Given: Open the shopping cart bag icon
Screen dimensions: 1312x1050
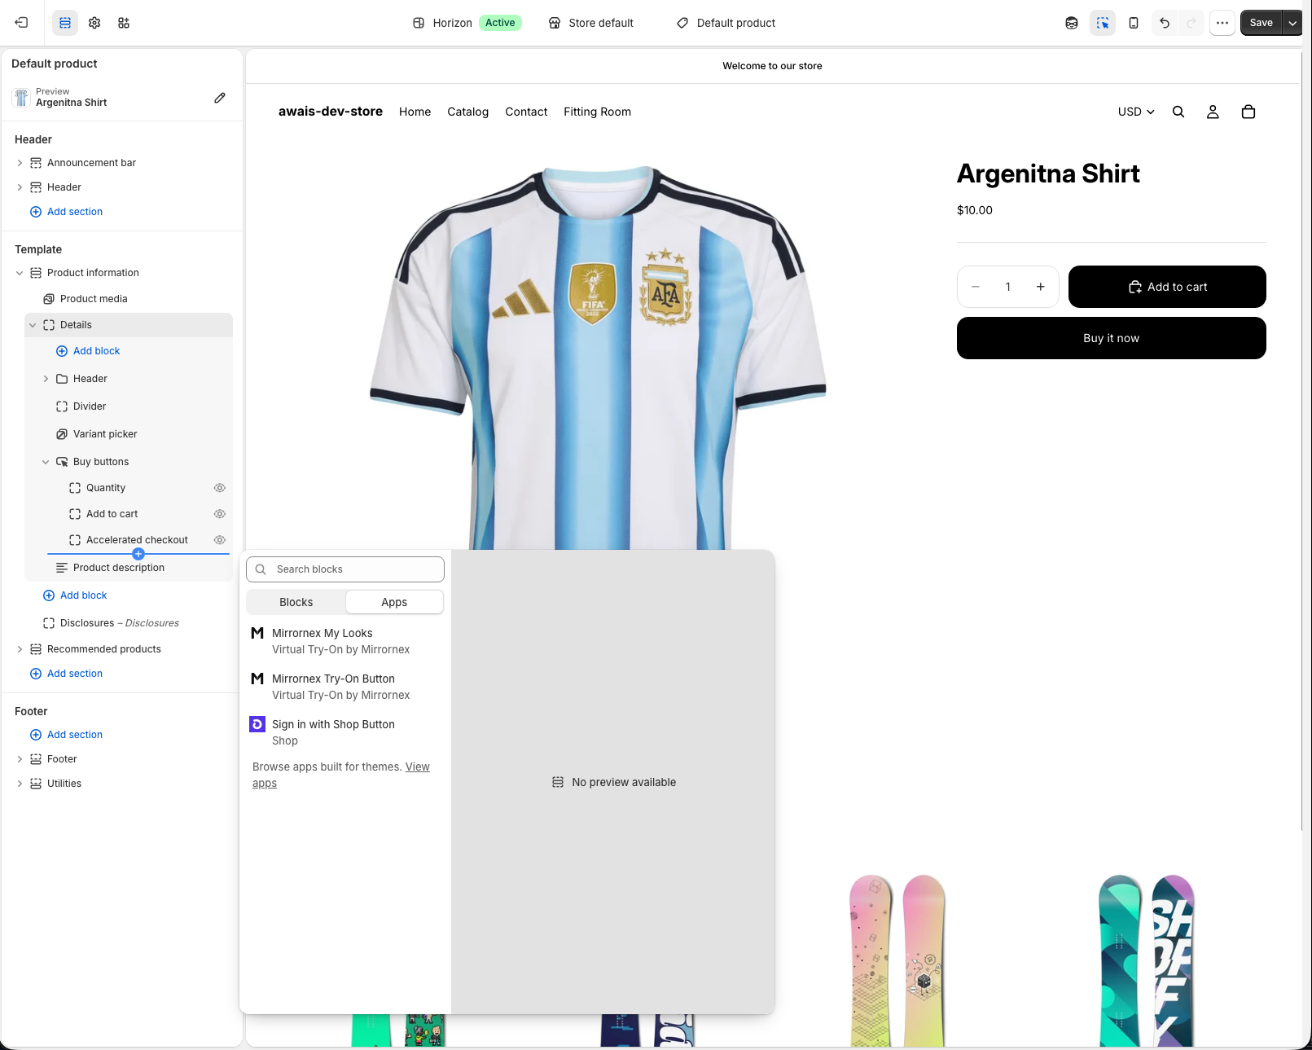Looking at the screenshot, I should pyautogui.click(x=1248, y=112).
